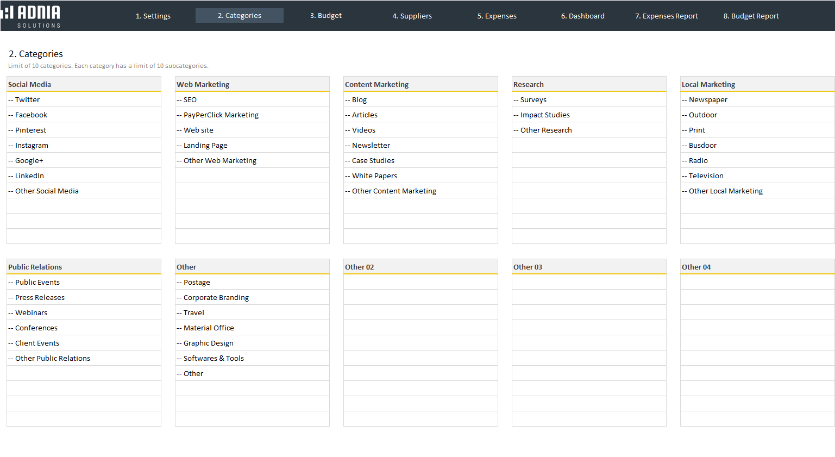Select the Other 04 category header
This screenshot has height=457, width=835.
(757, 267)
